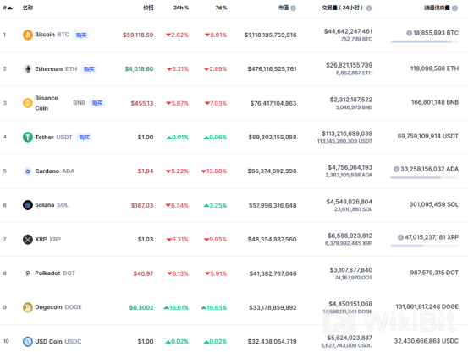
Task: Click Bitcoin circulating supply progress bar
Action: [x=424, y=41]
